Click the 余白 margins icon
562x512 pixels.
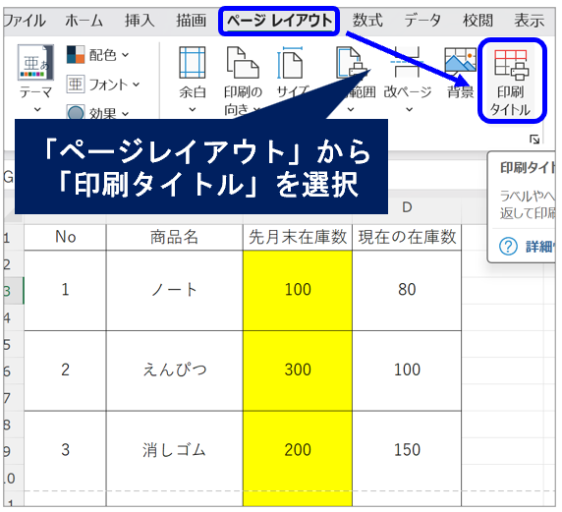coord(193,62)
